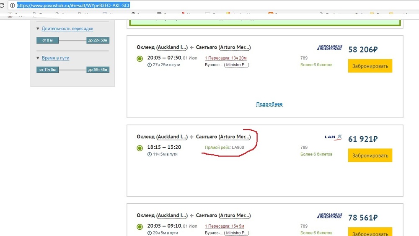Collapse the Длительность пересадок filter
Viewport: 419px width, 236px height.
pos(38,29)
